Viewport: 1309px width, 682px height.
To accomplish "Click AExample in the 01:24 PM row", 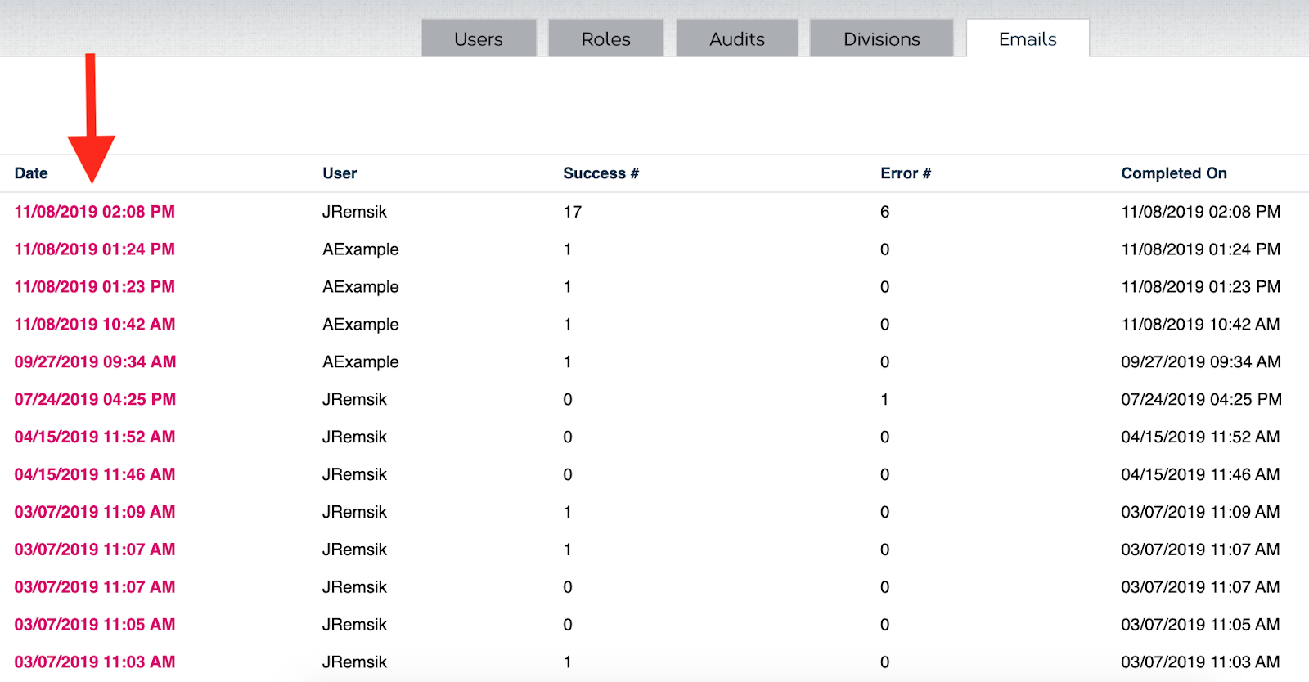I will pos(360,249).
